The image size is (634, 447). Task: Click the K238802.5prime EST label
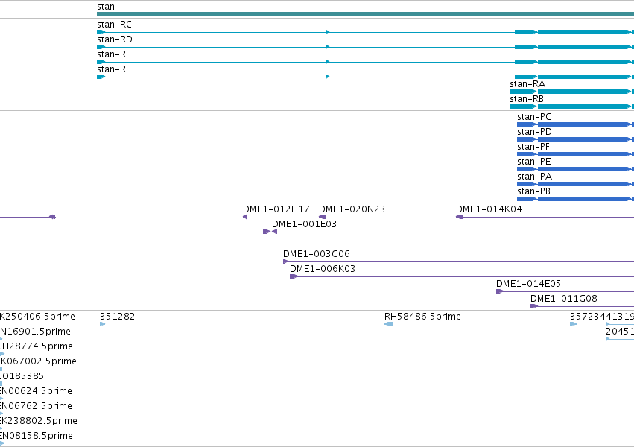(39, 421)
